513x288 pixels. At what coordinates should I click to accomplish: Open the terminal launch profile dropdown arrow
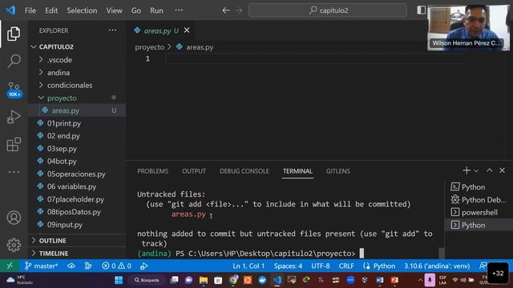tap(476, 170)
